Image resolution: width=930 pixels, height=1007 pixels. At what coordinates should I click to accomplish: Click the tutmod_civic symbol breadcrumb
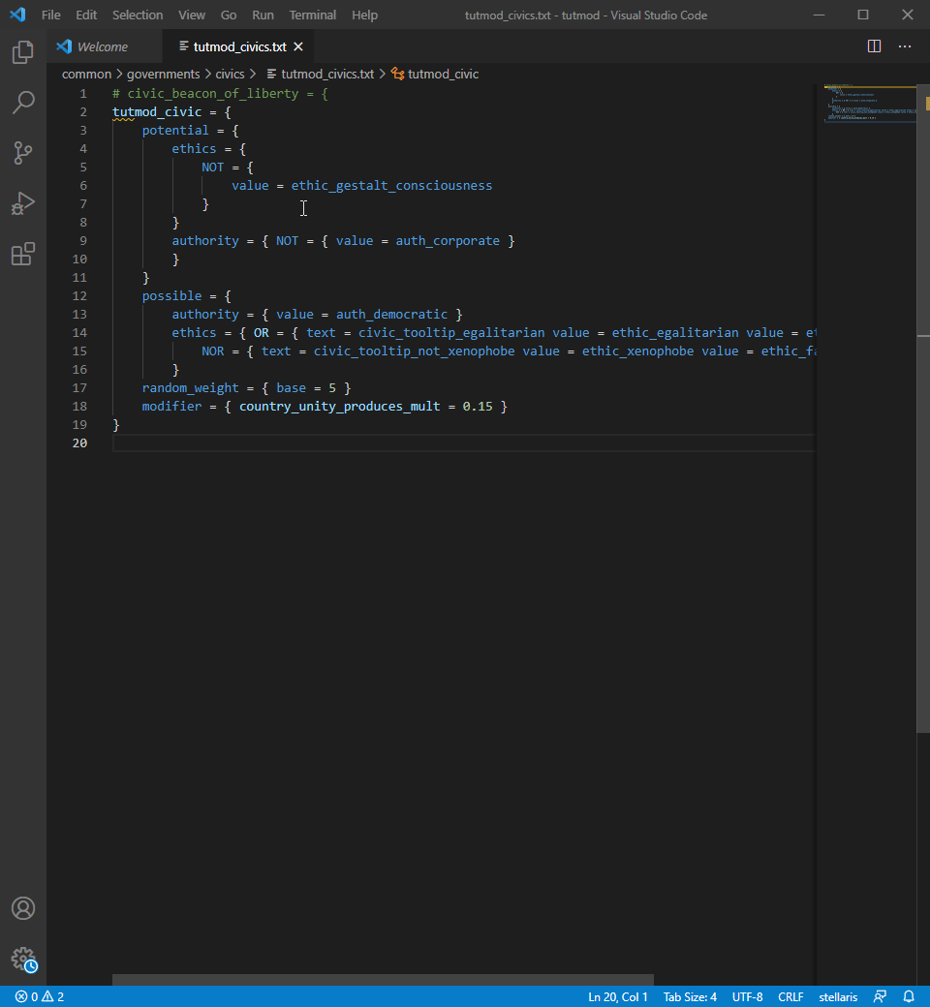tap(443, 74)
